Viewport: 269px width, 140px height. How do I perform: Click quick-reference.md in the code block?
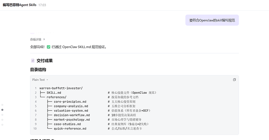(70, 129)
